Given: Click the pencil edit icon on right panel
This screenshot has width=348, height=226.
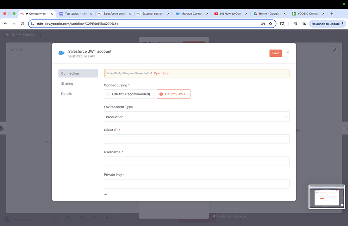Looking at the screenshot, I should (x=335, y=50).
